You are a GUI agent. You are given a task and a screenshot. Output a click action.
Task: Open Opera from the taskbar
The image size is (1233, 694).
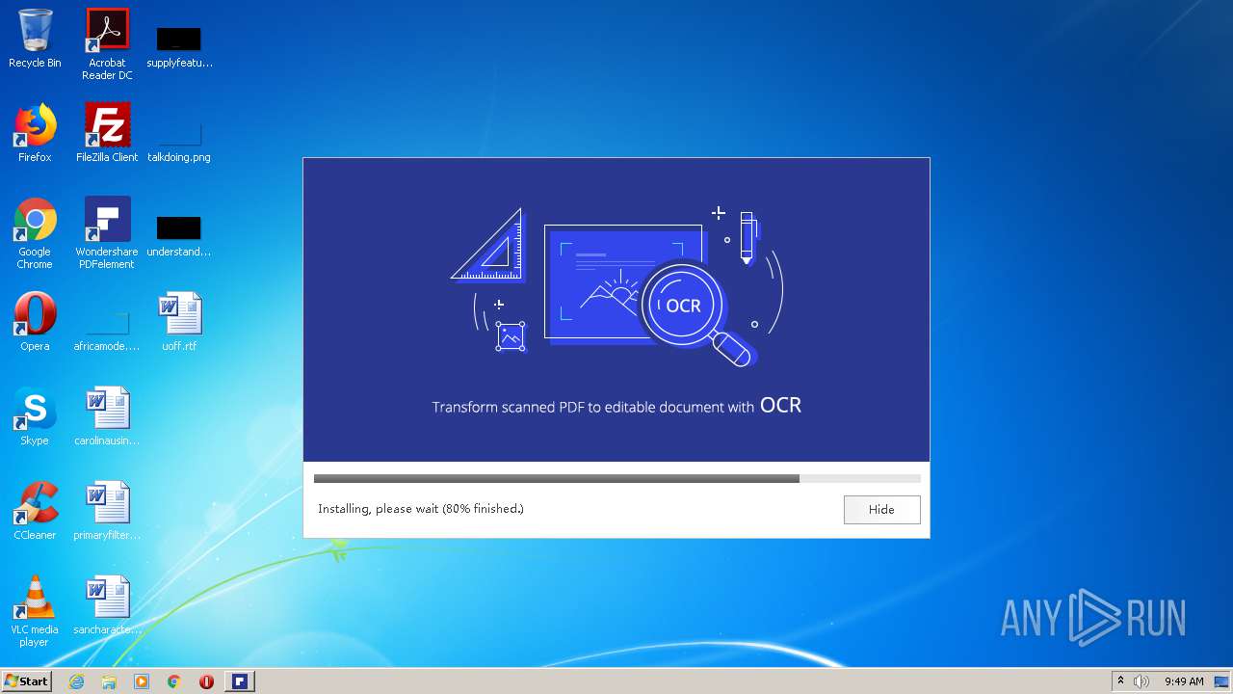(x=206, y=681)
